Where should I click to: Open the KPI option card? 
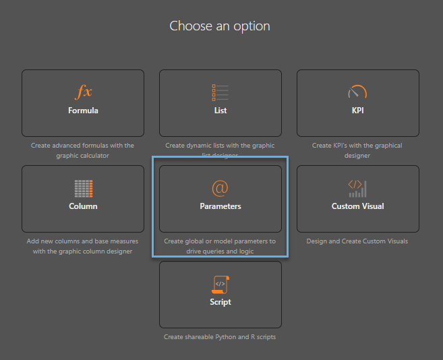point(358,103)
